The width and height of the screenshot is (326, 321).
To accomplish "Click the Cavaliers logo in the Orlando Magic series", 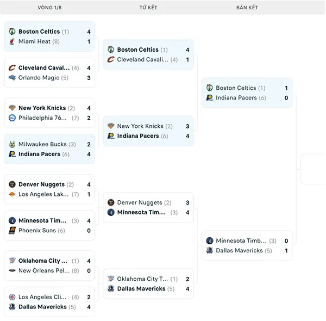I will point(12,67).
